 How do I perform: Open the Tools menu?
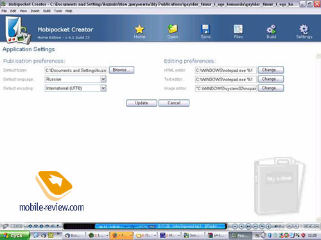coord(58,11)
